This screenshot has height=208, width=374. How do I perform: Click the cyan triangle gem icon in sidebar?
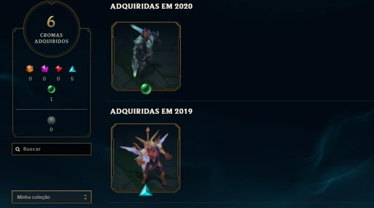click(x=72, y=69)
